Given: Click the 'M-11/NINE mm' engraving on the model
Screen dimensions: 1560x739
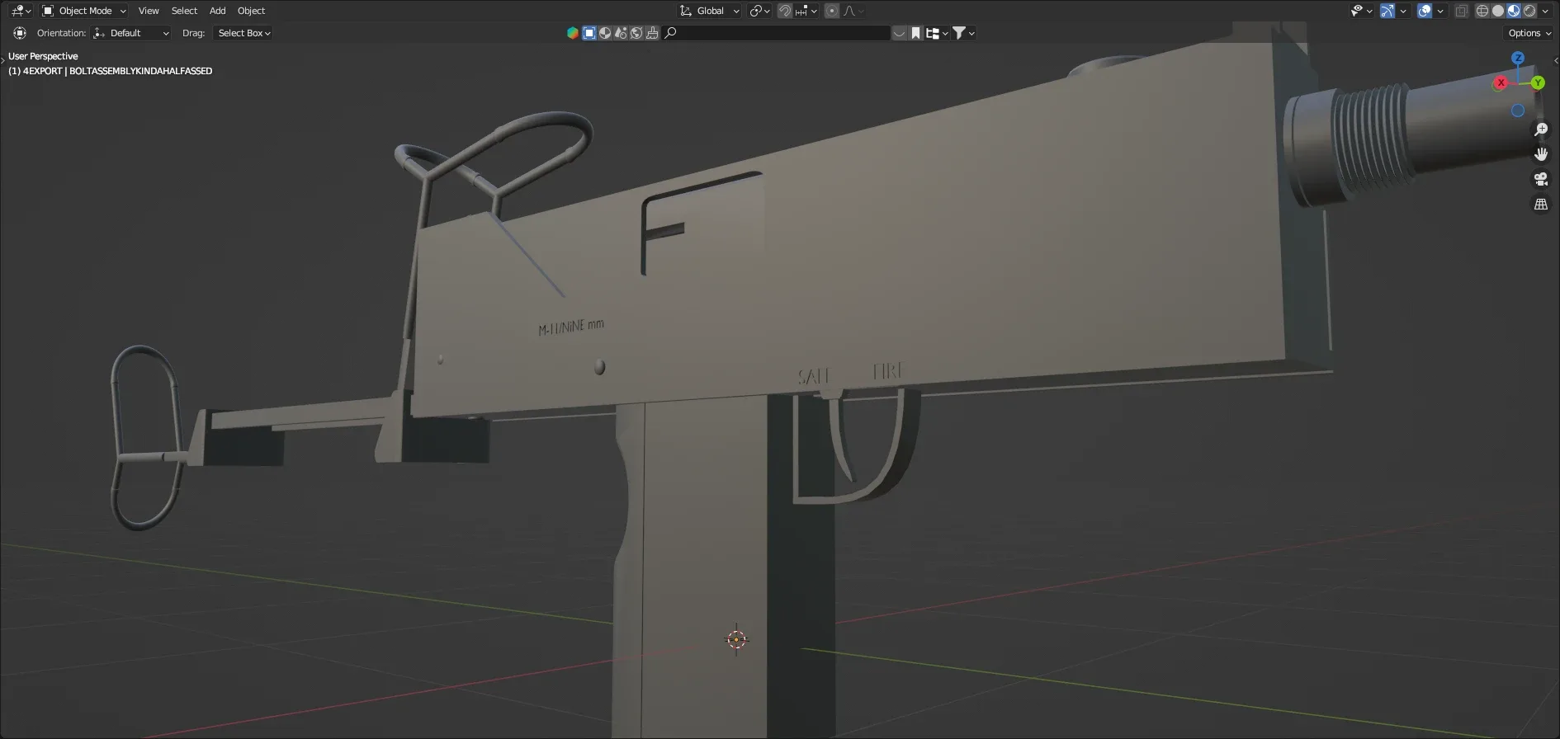Looking at the screenshot, I should tap(571, 327).
